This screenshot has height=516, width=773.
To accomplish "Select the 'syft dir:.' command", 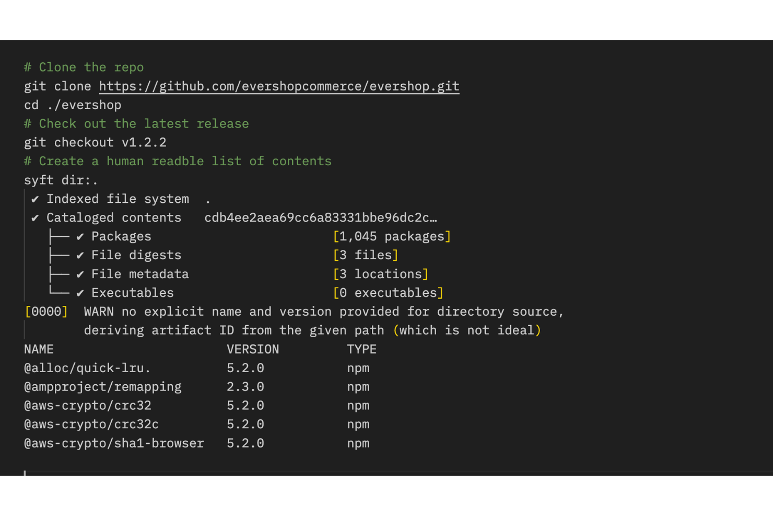I will pyautogui.click(x=61, y=180).
